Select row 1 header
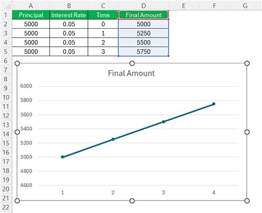Viewport: 262px width, 213px height. [x=6, y=15]
